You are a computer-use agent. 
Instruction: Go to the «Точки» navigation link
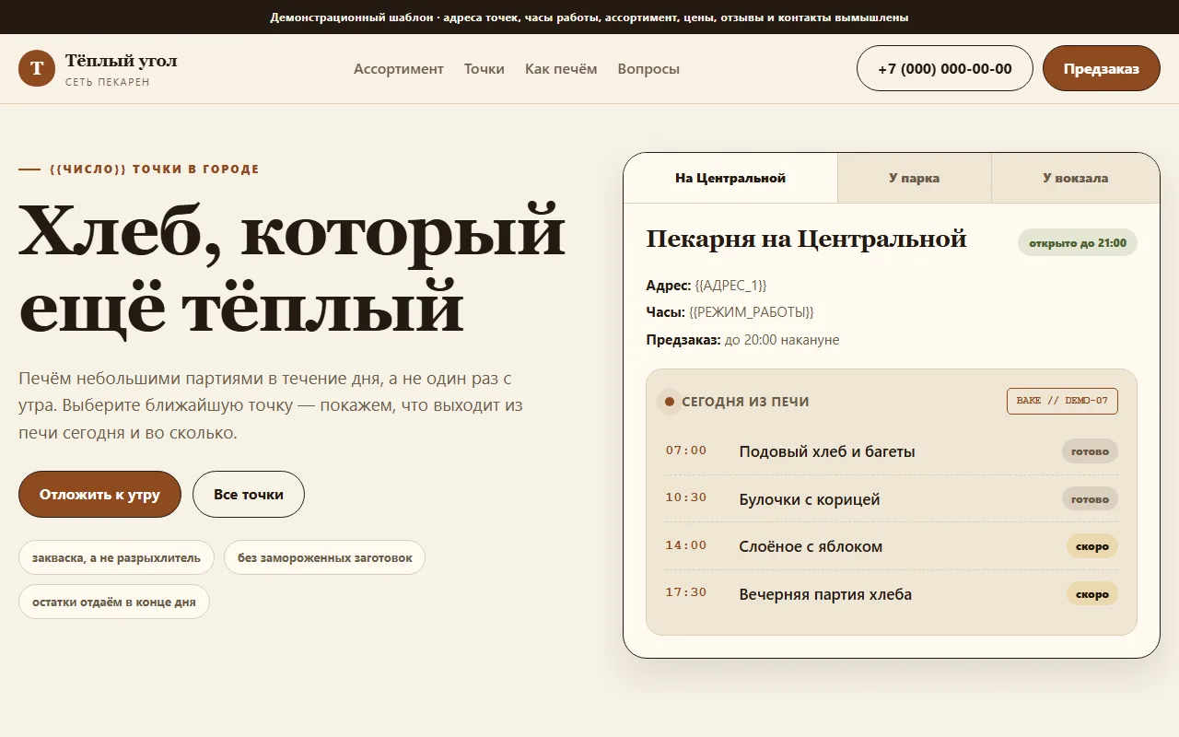484,69
